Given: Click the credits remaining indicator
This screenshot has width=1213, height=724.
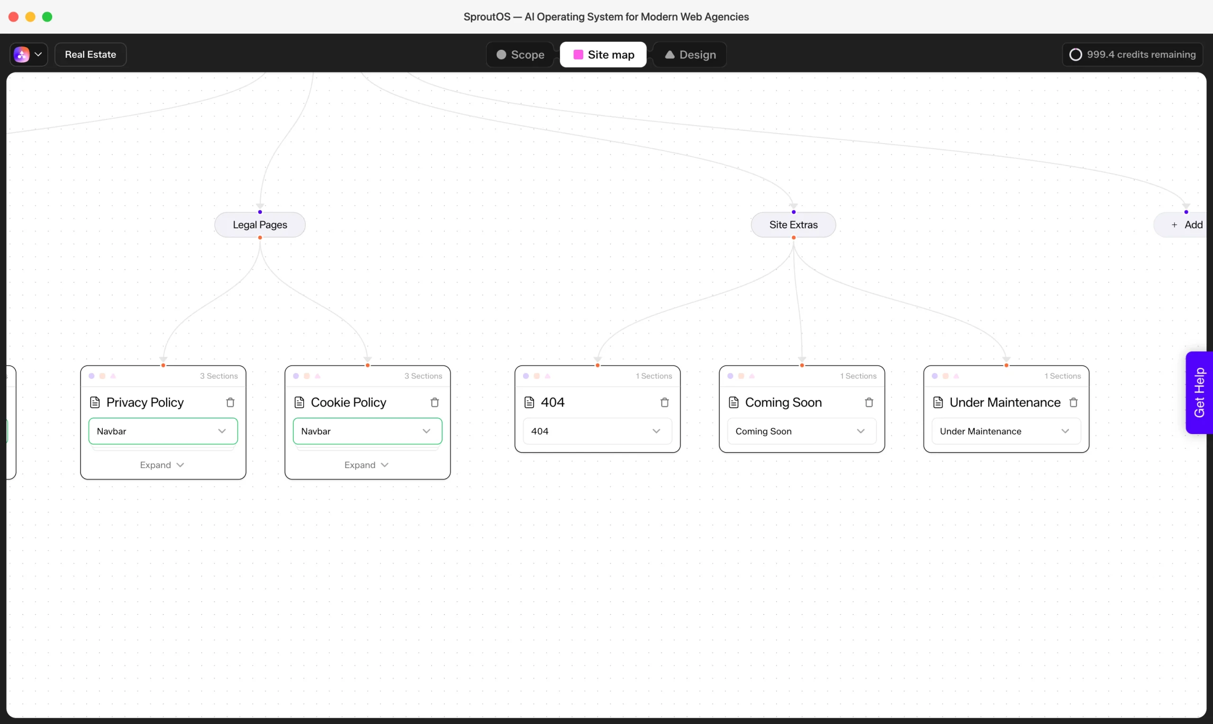Looking at the screenshot, I should (1132, 54).
